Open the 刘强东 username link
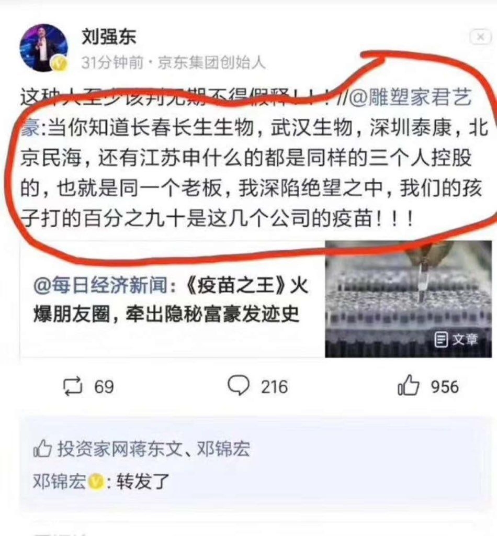The height and width of the screenshot is (536, 497). coord(109,37)
